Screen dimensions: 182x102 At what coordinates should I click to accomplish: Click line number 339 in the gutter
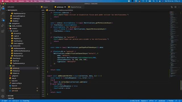click(43, 76)
